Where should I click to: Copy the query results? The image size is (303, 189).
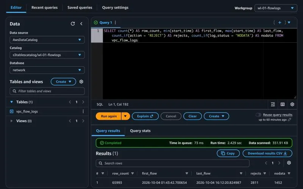[x=228, y=153]
